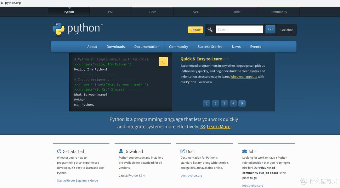The width and height of the screenshot is (340, 188).
Task: Select slide 2 in the carousel
Action: click(x=216, y=103)
